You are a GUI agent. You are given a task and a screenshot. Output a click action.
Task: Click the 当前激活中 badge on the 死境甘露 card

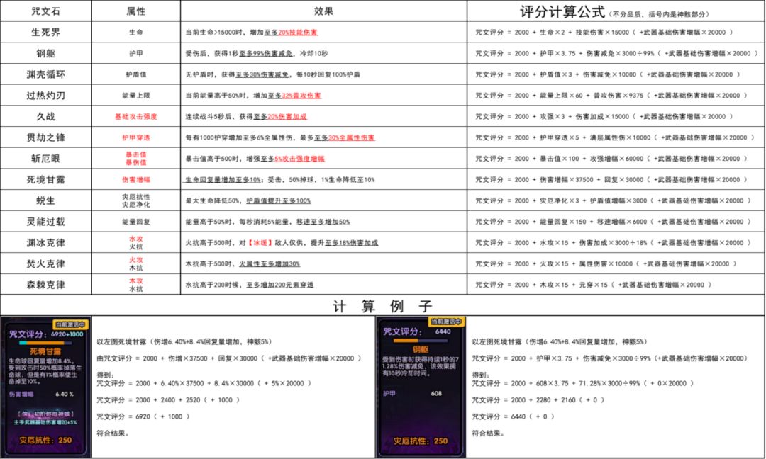70,324
